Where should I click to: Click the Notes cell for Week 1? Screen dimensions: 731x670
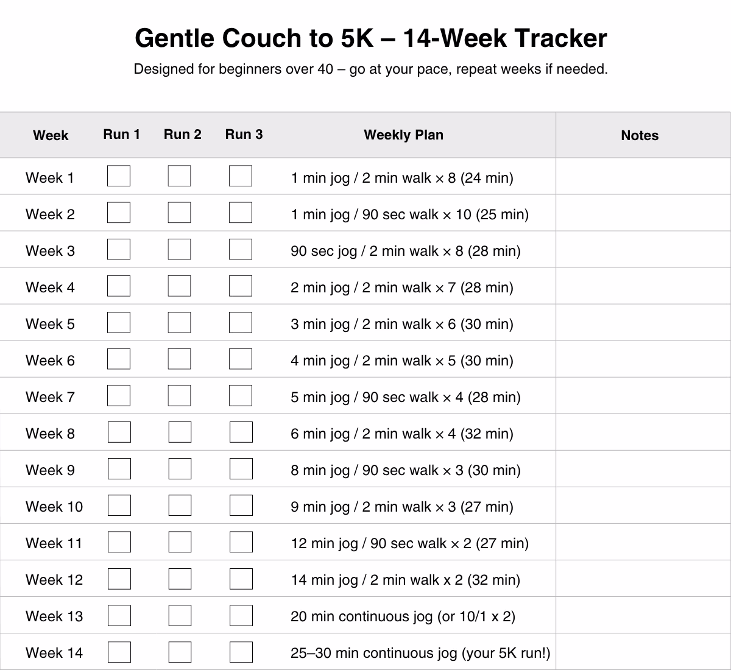click(x=643, y=177)
